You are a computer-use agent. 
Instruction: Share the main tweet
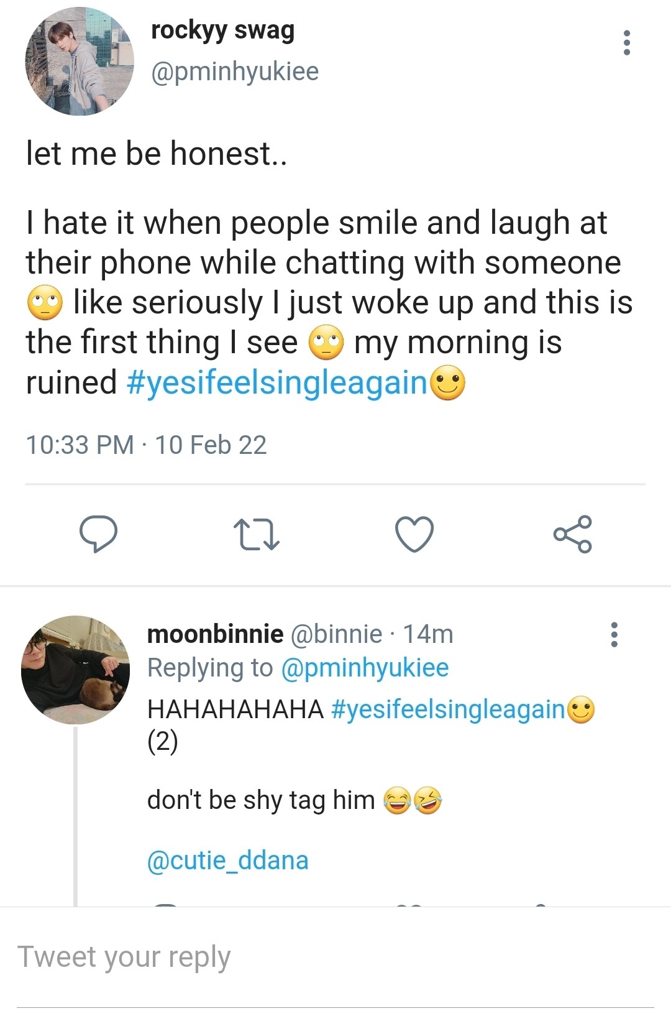coord(572,534)
